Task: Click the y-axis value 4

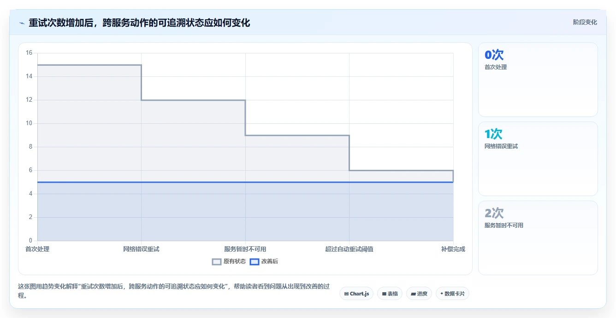Action: tap(30, 194)
